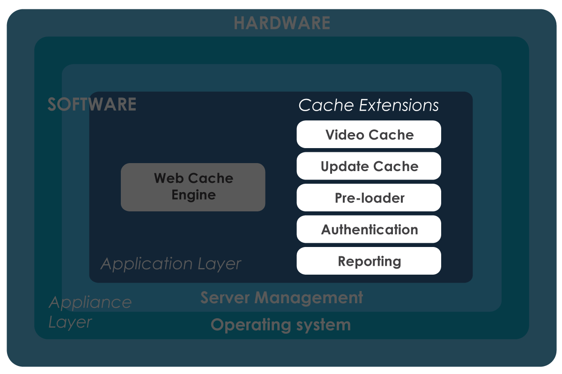
Task: Select the Update Cache box
Action: 369,166
